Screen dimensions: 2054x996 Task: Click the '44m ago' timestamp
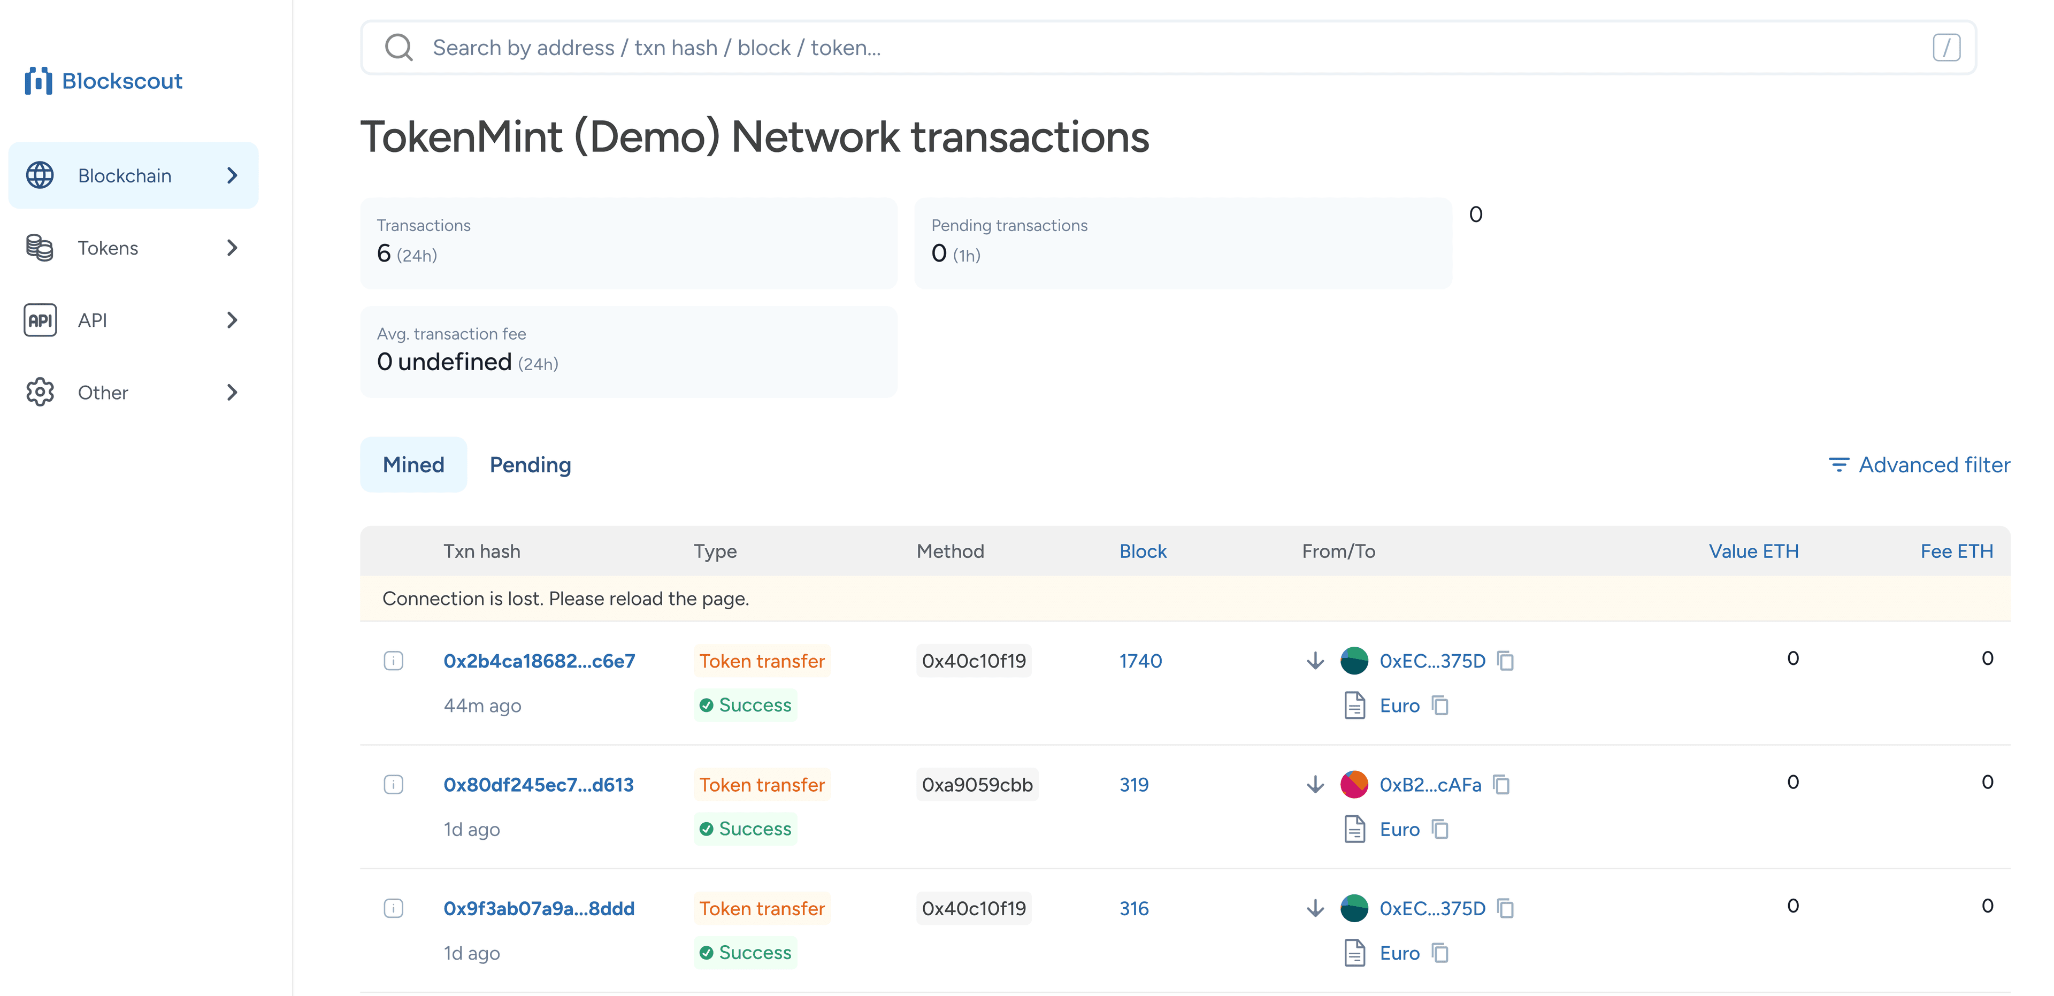point(481,706)
